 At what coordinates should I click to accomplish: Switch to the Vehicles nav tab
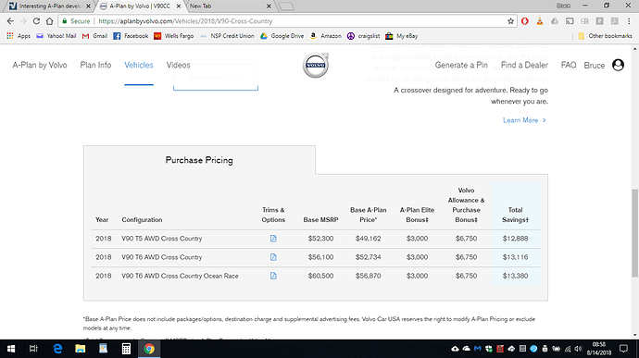tap(139, 65)
